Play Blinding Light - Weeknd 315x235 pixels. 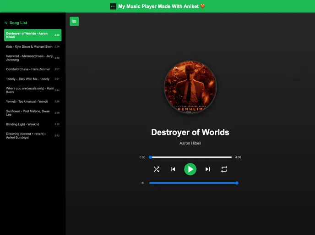(33, 124)
